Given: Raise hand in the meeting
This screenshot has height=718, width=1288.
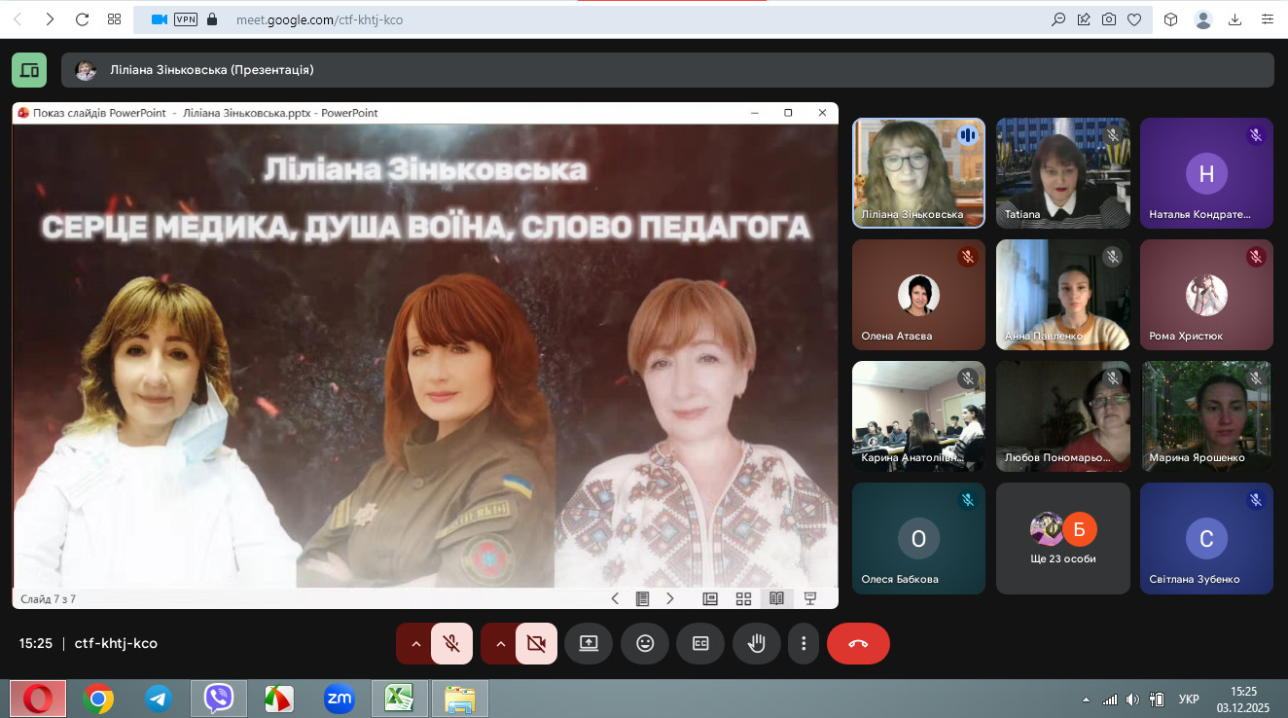Looking at the screenshot, I should (x=756, y=643).
